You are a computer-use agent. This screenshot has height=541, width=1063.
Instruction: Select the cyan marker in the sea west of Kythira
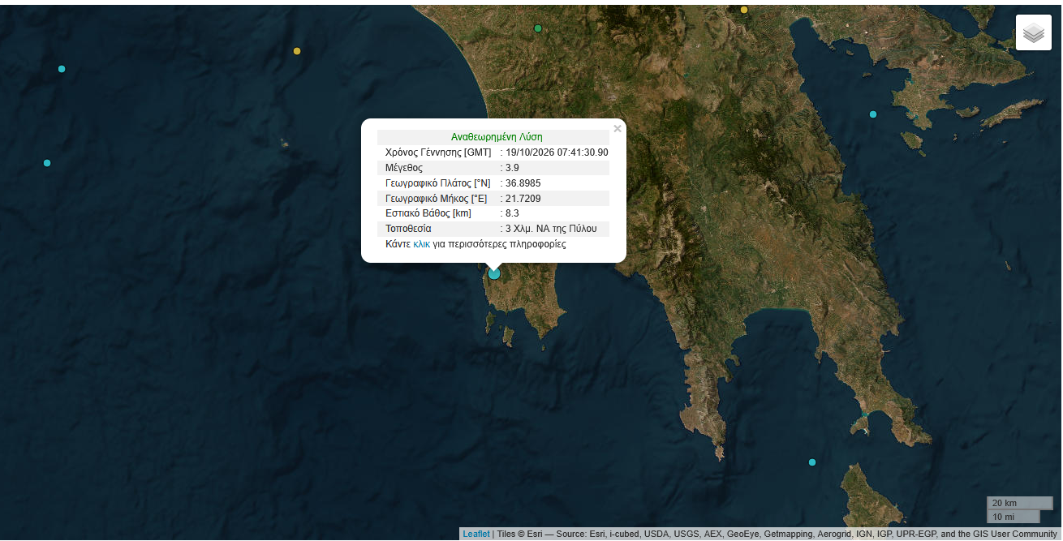pyautogui.click(x=812, y=462)
